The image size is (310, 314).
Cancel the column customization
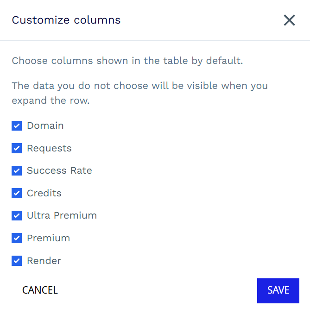pos(40,290)
